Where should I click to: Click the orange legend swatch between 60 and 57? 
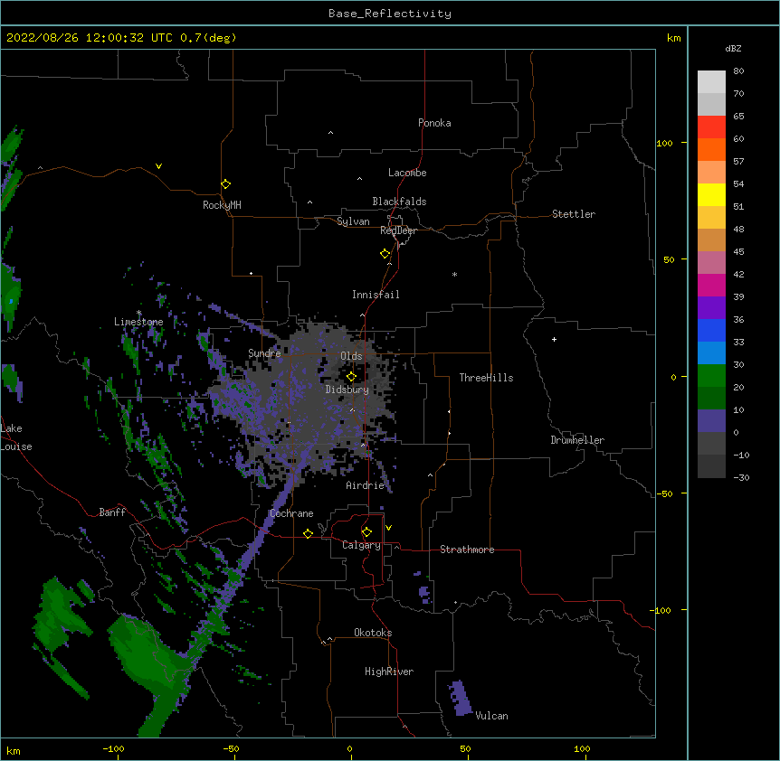pos(711,149)
